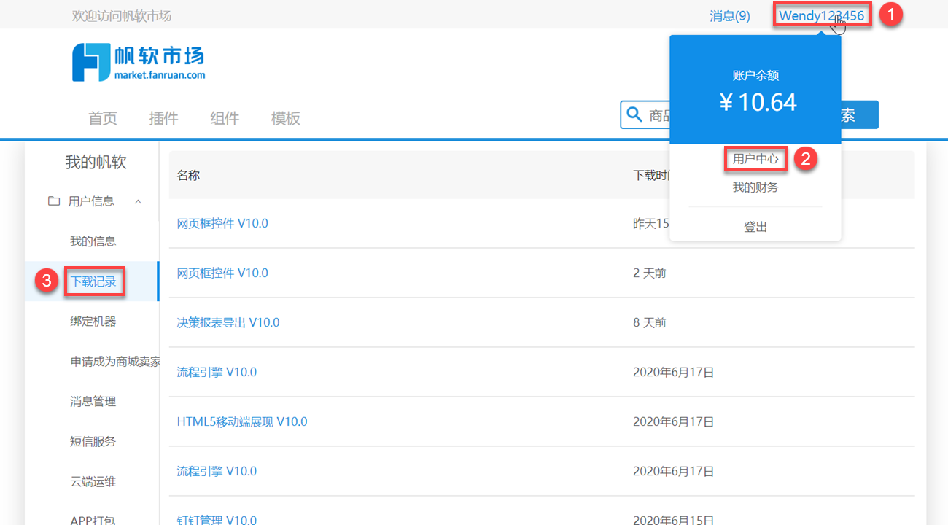Image resolution: width=948 pixels, height=525 pixels.
Task: Click 登出 to log out
Action: (x=755, y=227)
